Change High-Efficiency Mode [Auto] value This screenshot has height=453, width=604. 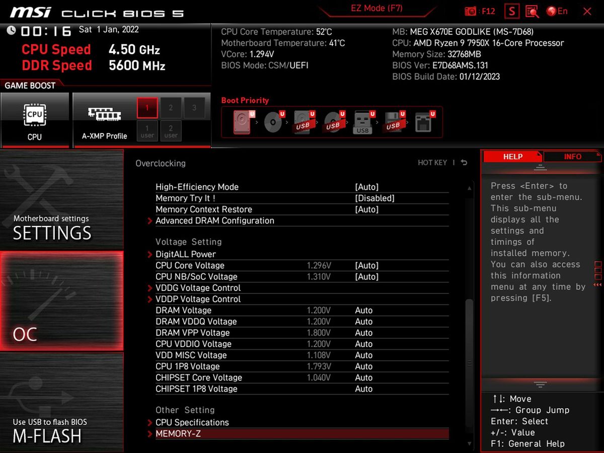point(366,187)
